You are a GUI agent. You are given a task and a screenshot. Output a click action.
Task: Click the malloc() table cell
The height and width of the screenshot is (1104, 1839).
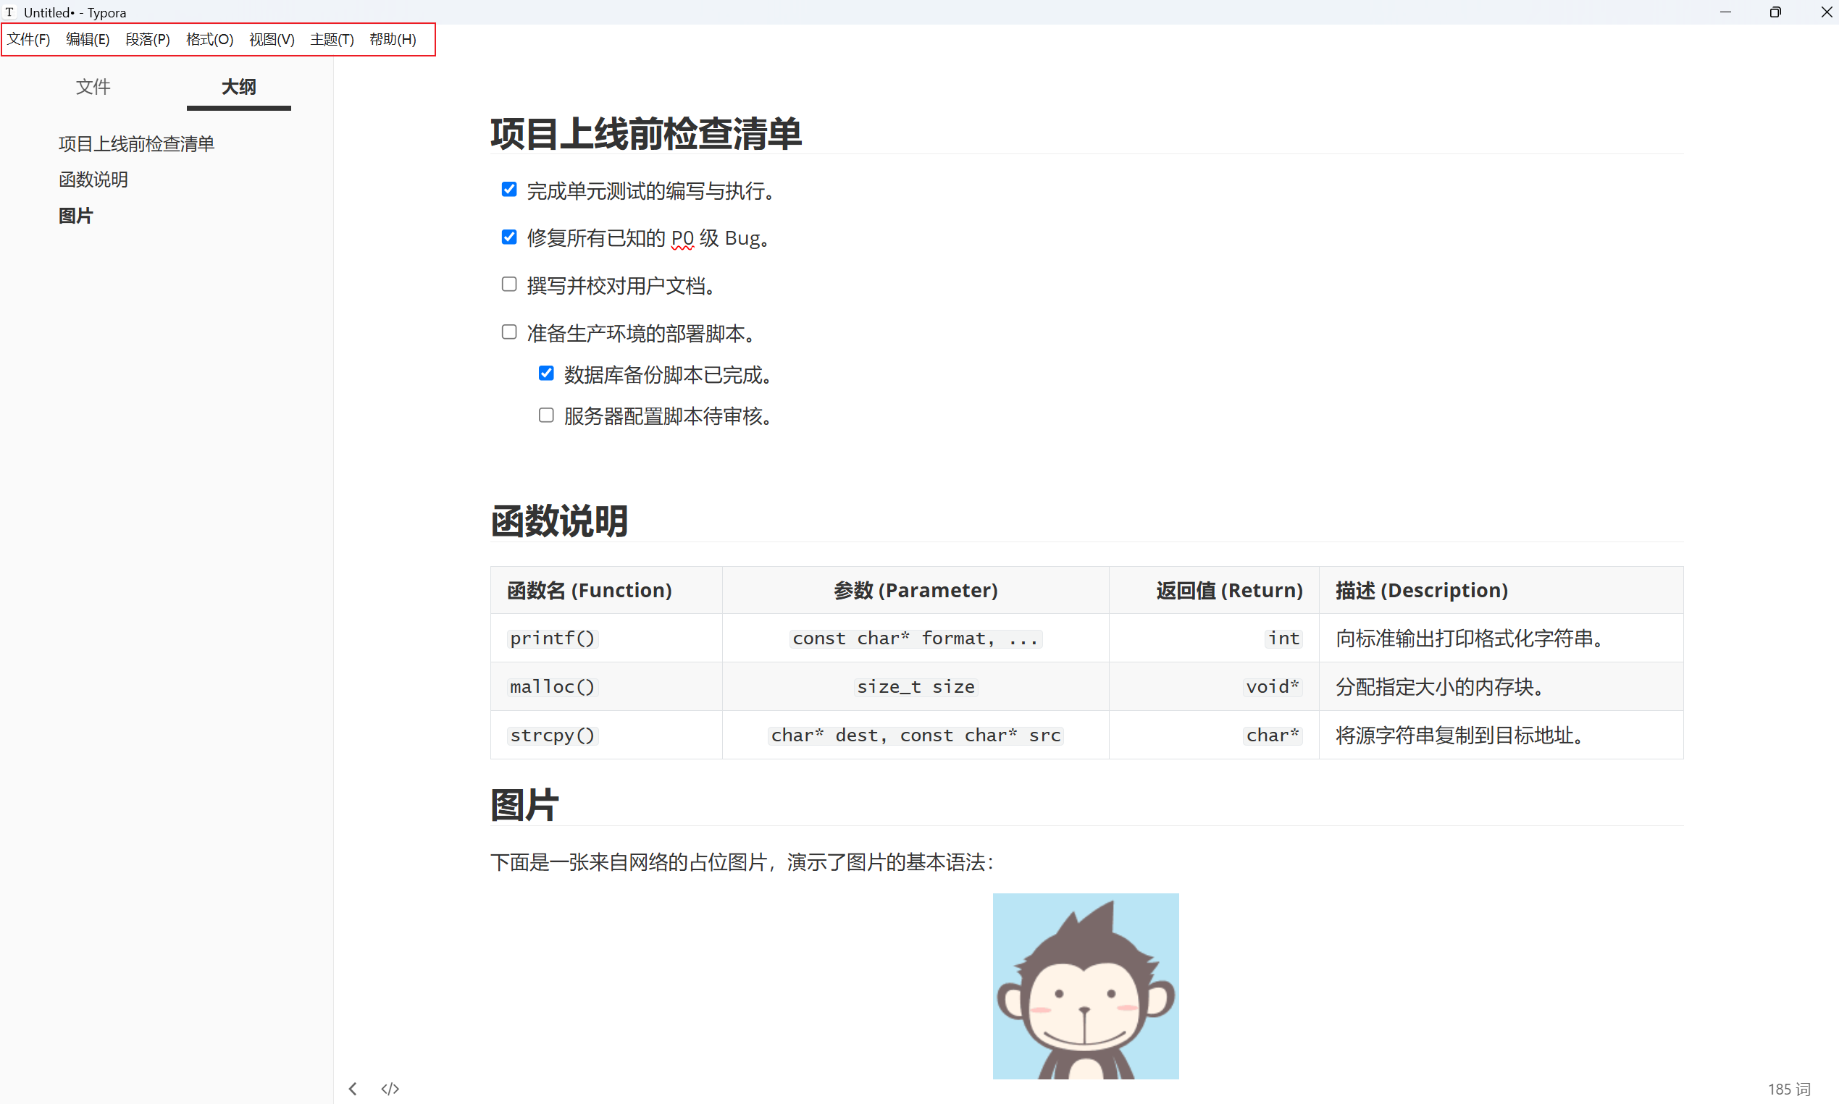coord(552,687)
